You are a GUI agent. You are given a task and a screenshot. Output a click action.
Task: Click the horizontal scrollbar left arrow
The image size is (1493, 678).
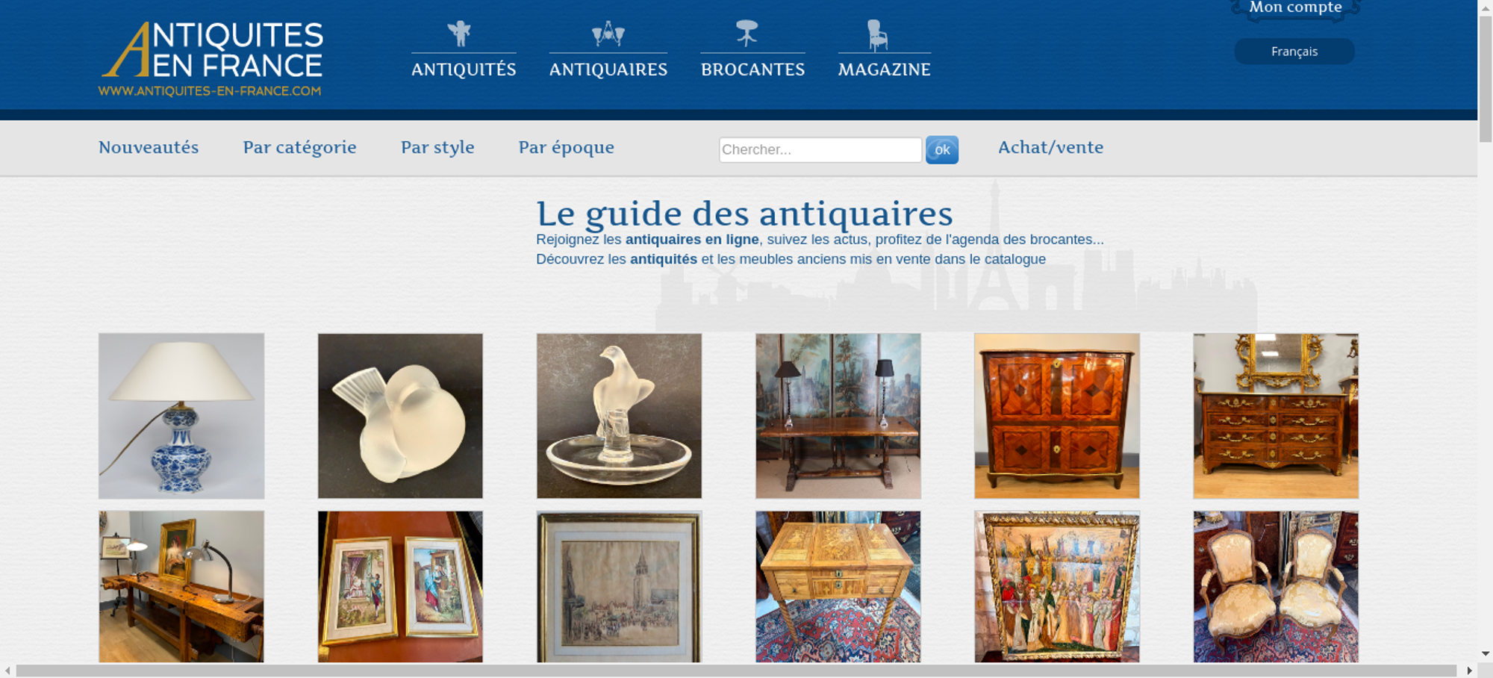(x=7, y=671)
